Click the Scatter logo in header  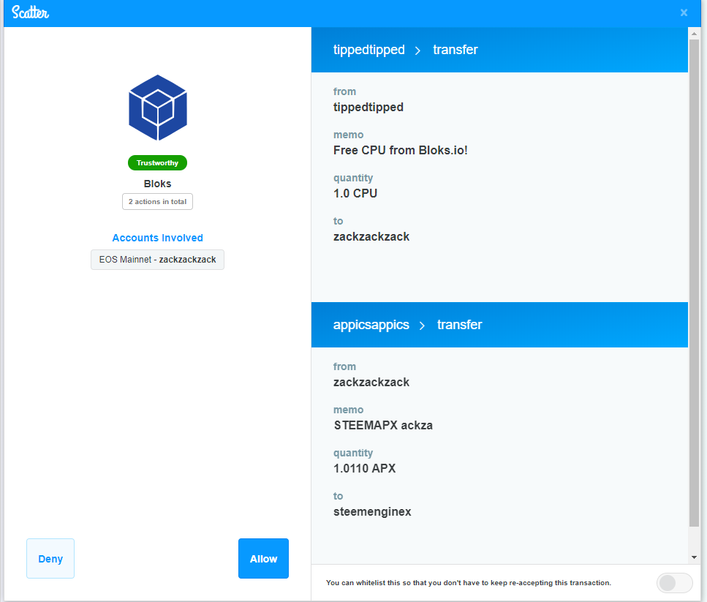(x=30, y=12)
